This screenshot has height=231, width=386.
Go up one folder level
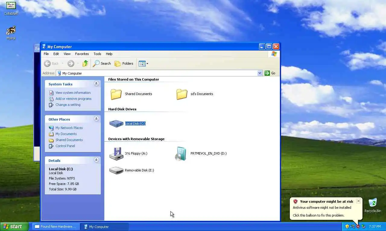click(x=85, y=63)
